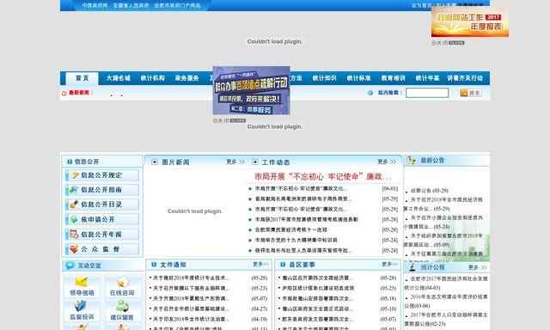Open the 群众办事百项堵点疏解行动 banner

point(251,90)
